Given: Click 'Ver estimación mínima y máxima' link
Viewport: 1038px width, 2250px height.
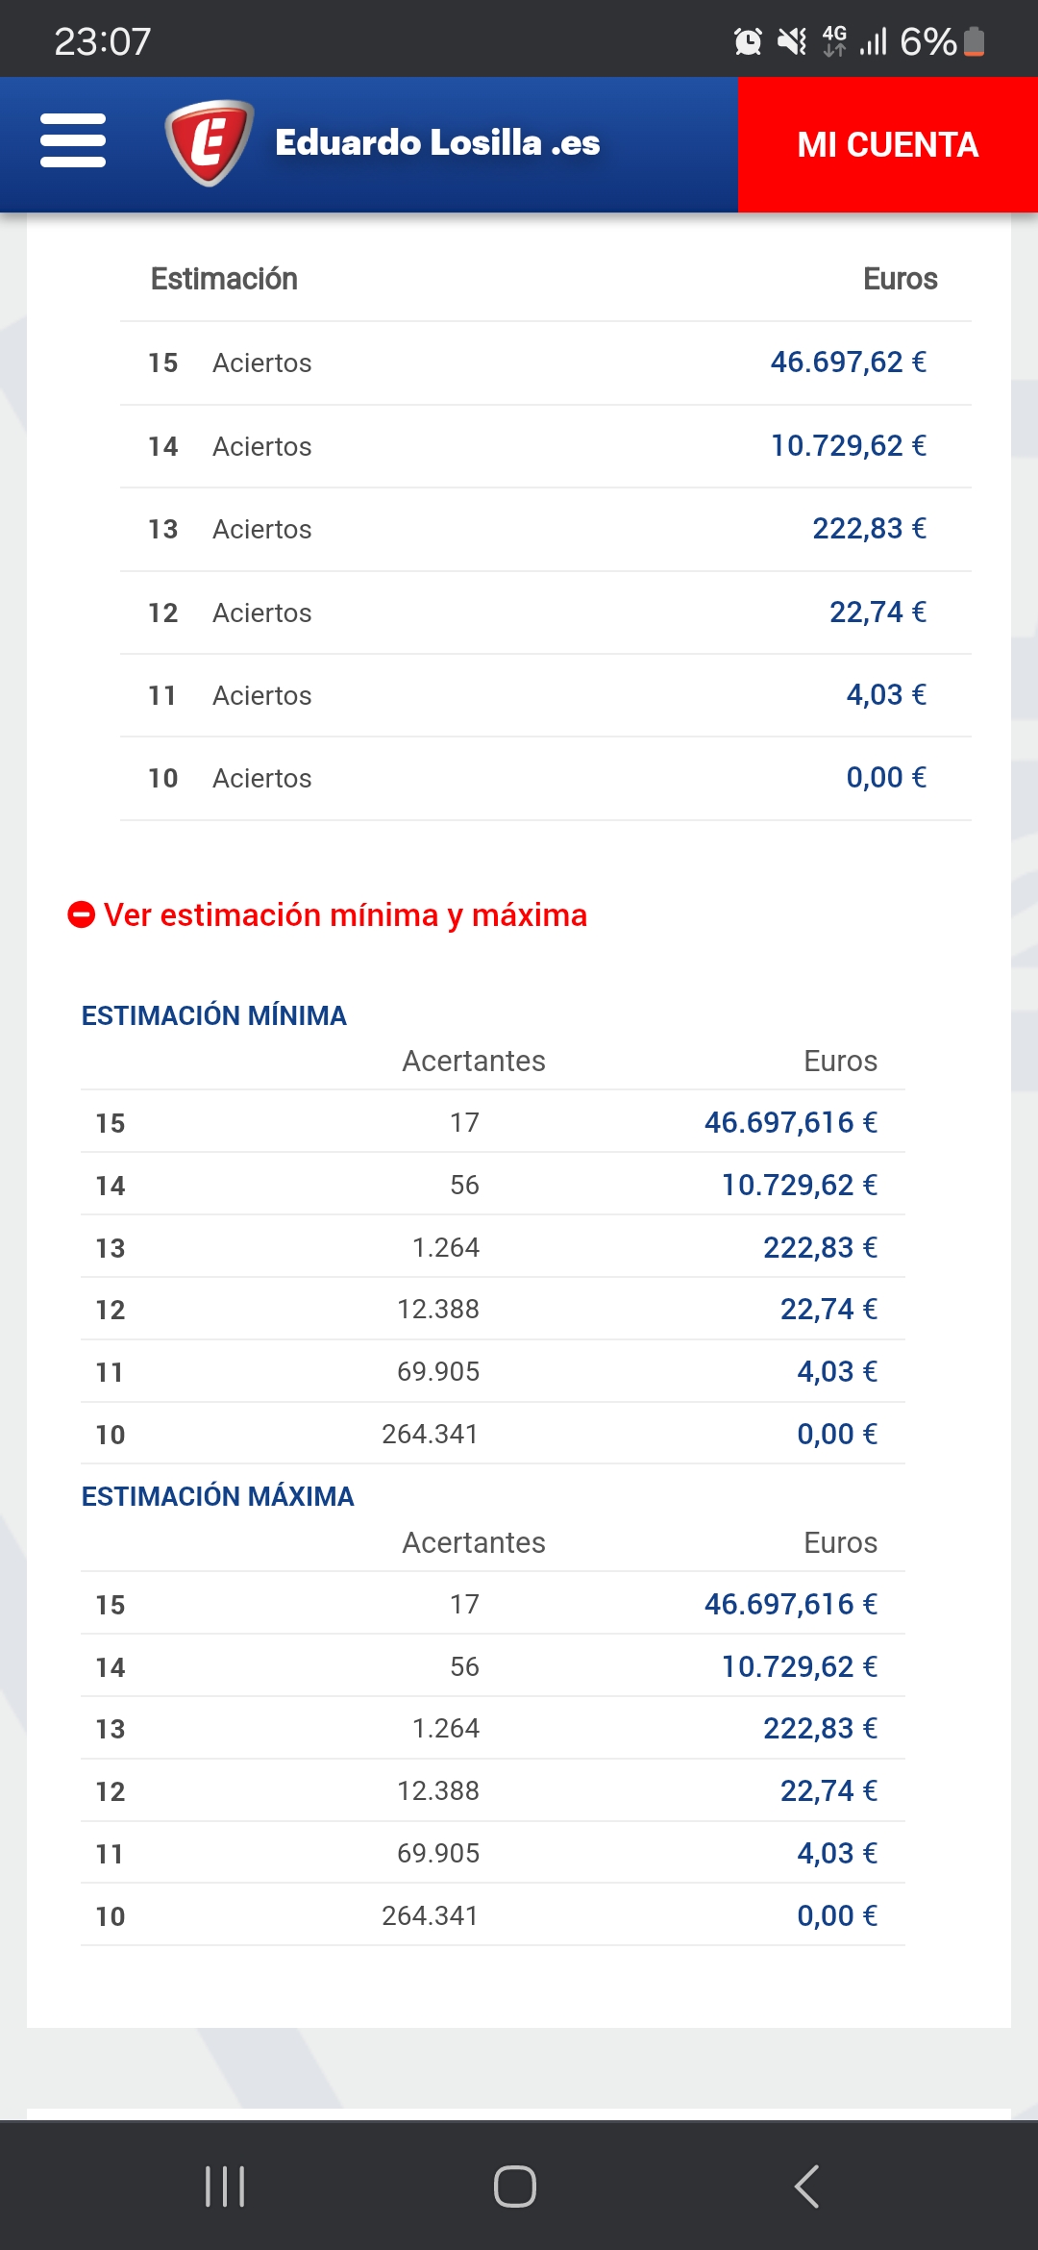Looking at the screenshot, I should point(345,914).
